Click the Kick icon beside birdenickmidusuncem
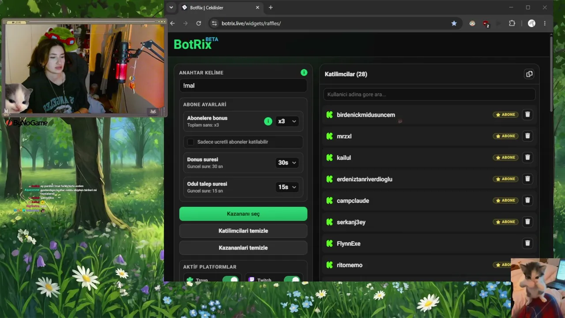 329,115
